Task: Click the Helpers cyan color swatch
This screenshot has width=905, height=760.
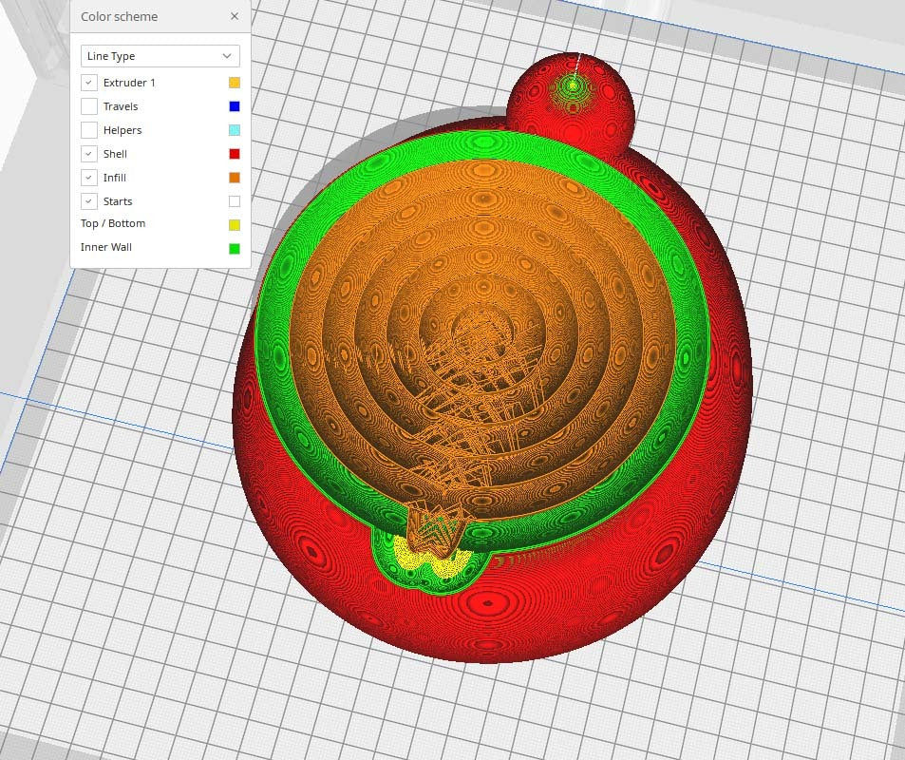Action: (235, 130)
